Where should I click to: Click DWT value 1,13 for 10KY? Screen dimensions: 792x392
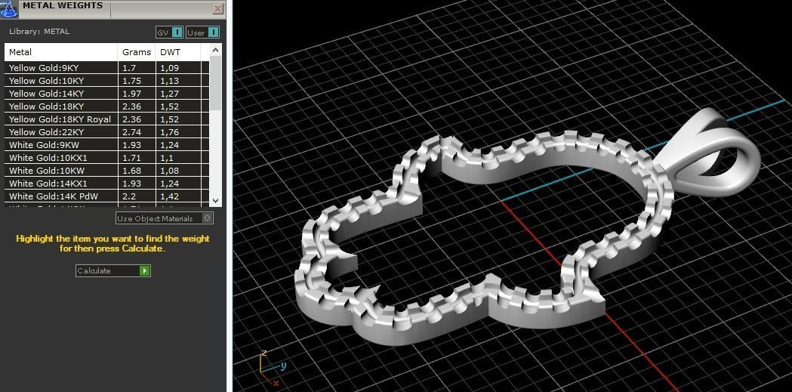point(170,81)
